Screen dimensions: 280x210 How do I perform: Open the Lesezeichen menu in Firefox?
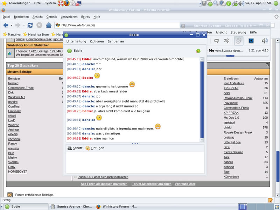pos(69,17)
